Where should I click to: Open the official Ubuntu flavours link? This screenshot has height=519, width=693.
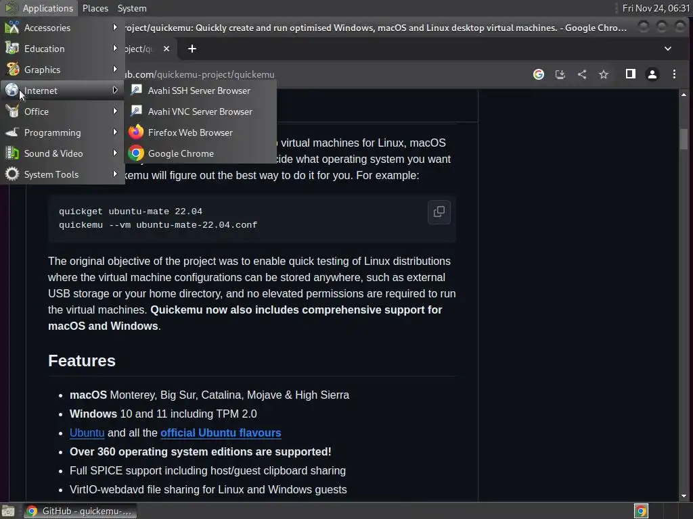[x=221, y=432]
